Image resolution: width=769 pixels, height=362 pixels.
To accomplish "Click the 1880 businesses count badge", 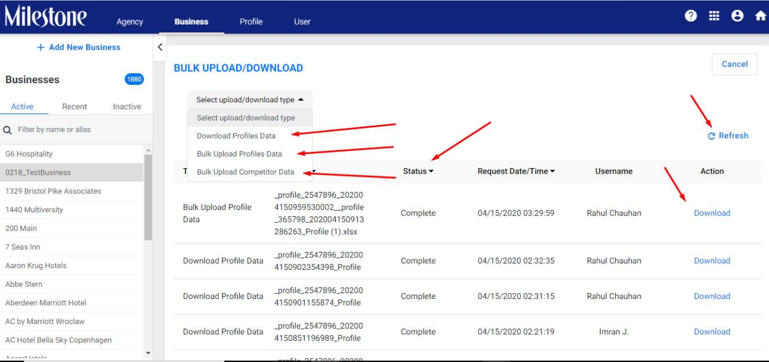I will [x=134, y=79].
